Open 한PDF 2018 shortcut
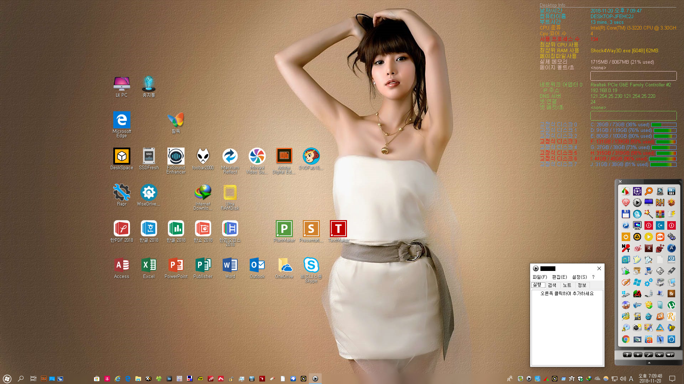The height and width of the screenshot is (384, 684). [121, 231]
